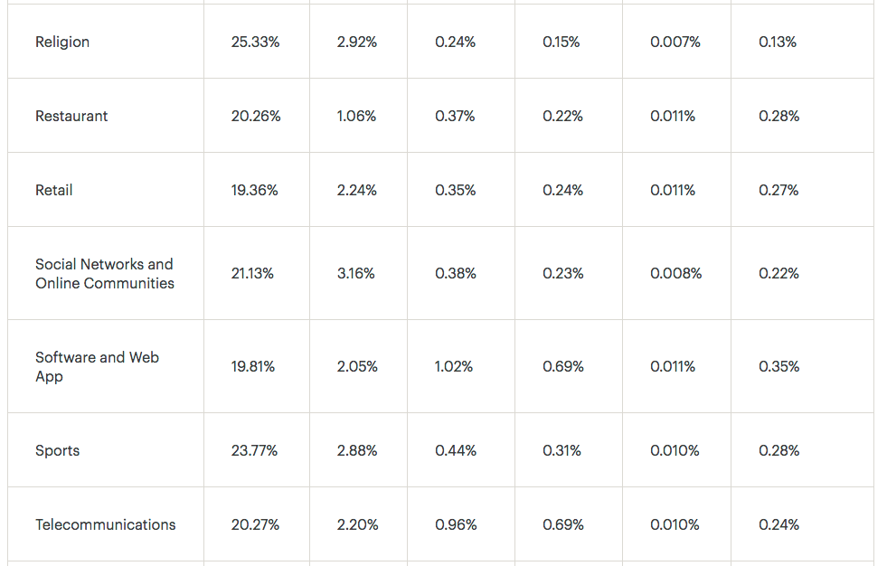Select the 25.33% value for Religion
The width and height of the screenshot is (887, 566).
[x=255, y=42]
